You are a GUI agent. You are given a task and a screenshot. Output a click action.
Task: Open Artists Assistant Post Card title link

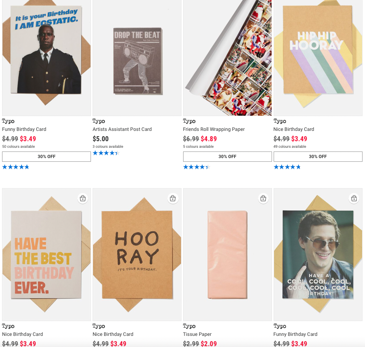[x=122, y=129]
